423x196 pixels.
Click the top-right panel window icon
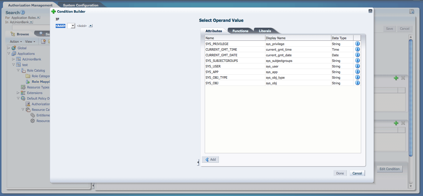(412, 11)
